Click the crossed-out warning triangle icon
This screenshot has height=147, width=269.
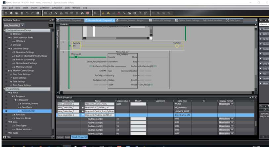pyautogui.click(x=109, y=13)
